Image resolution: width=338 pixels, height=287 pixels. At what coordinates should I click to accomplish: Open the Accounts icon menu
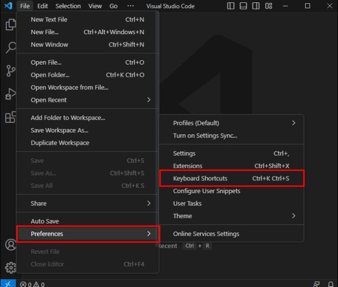click(x=10, y=244)
